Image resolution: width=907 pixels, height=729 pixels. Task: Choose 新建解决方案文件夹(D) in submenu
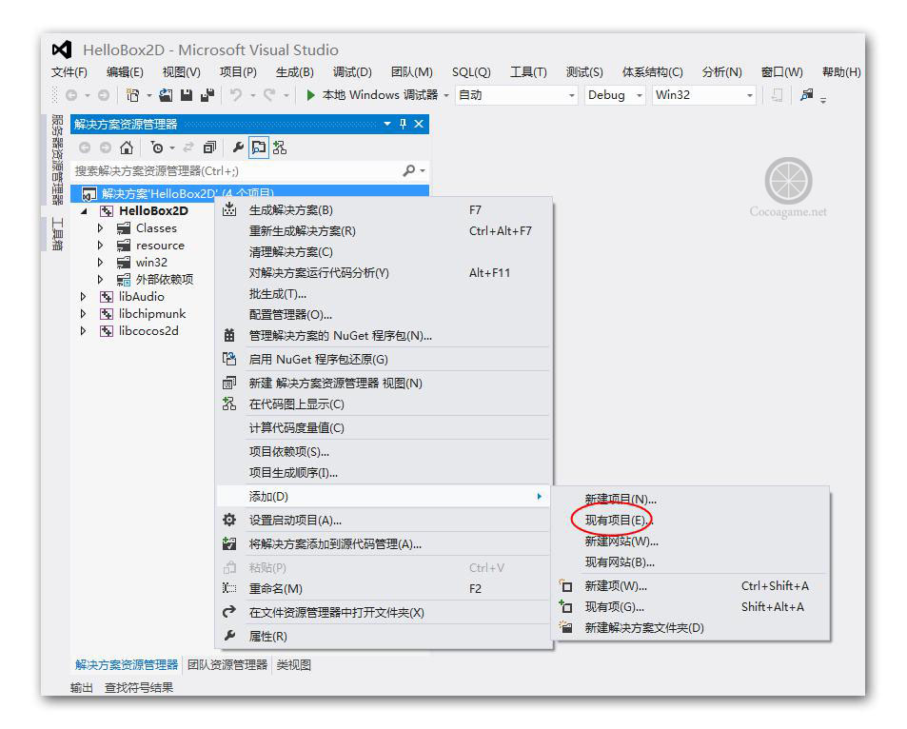click(x=691, y=628)
